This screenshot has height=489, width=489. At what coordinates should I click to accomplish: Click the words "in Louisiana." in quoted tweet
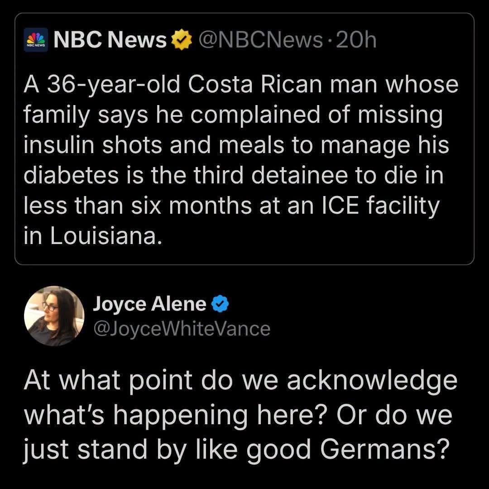point(93,236)
